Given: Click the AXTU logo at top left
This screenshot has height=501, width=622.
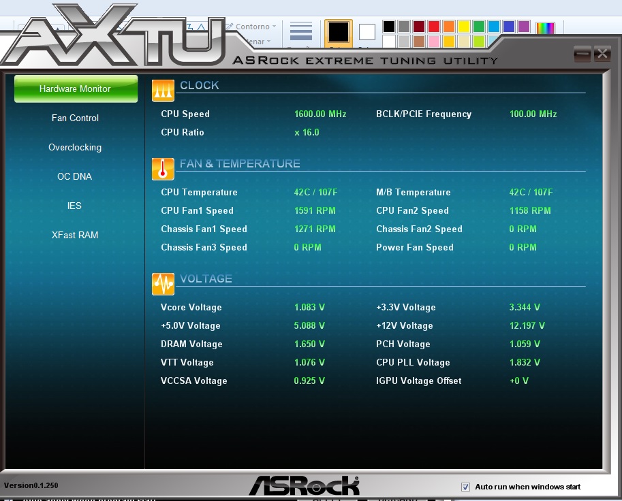Looking at the screenshot, I should (112, 34).
